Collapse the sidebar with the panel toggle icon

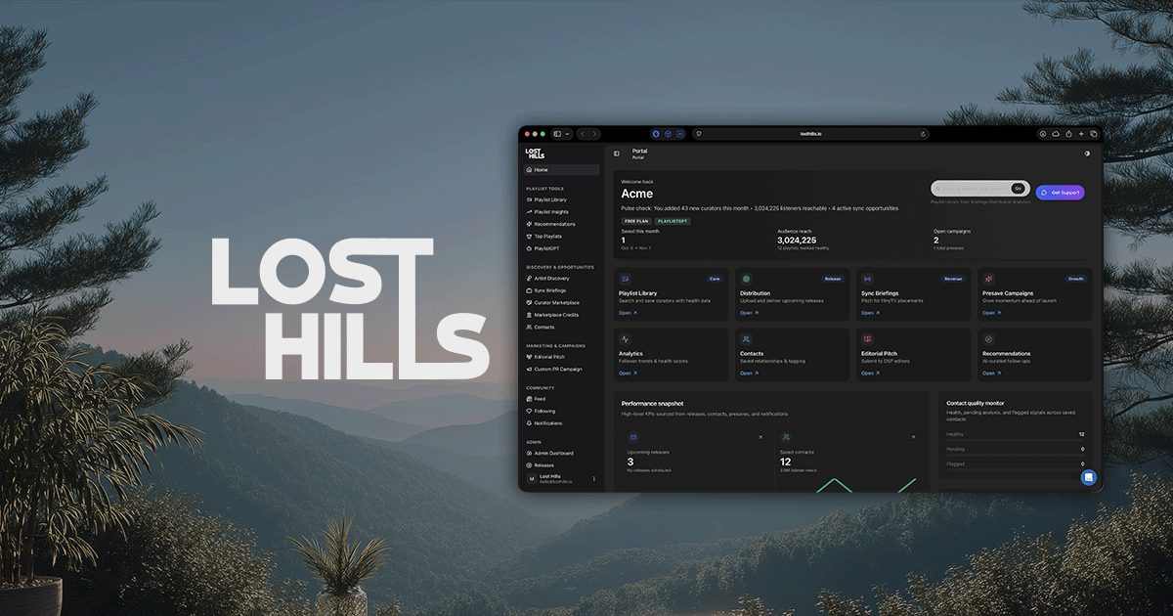click(617, 154)
